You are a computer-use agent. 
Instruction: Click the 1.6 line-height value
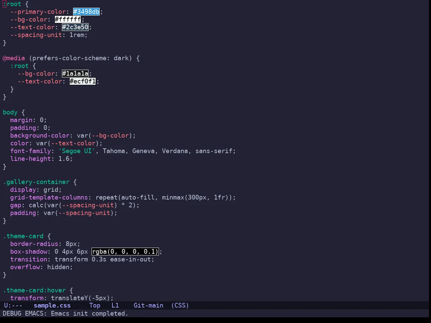point(64,159)
